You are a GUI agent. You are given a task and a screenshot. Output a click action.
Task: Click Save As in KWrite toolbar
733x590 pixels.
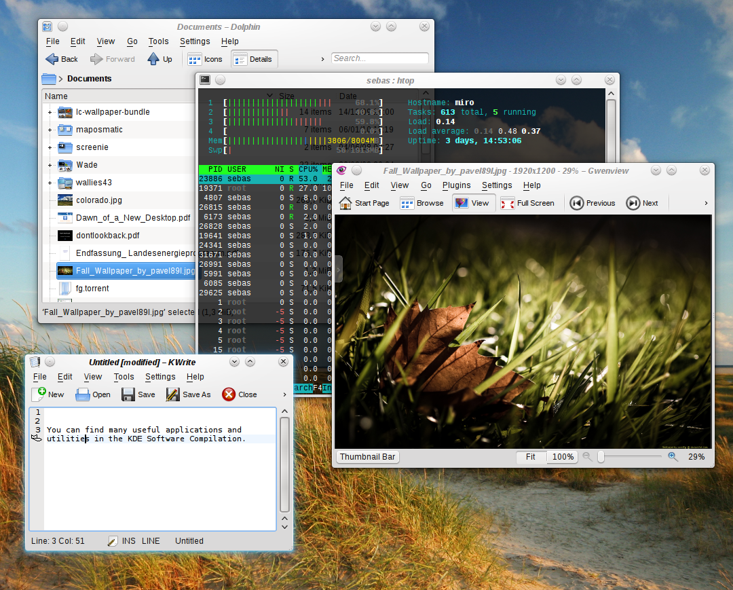pos(189,394)
